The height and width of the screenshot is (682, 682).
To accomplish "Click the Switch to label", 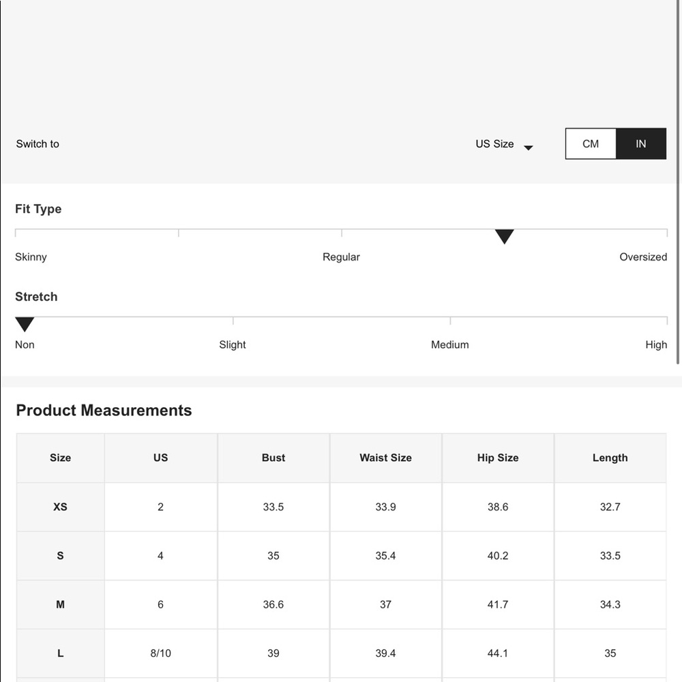I will pyautogui.click(x=38, y=144).
